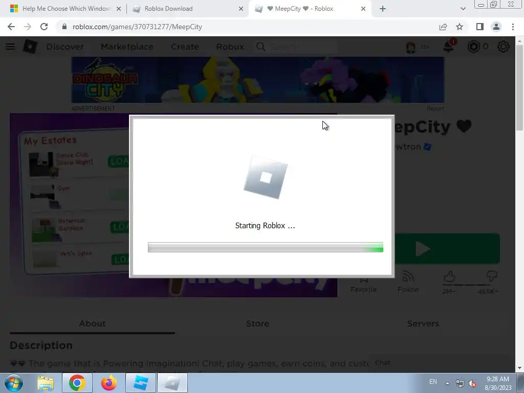The height and width of the screenshot is (393, 524).
Task: Click the EN language indicator
Action: 433,382
